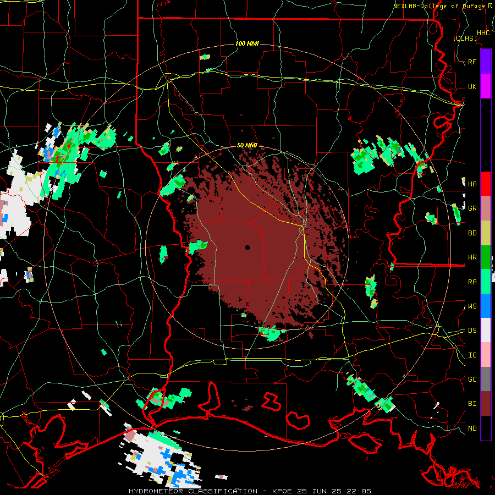
Task: Click the "50 NMI" range ring label
Action: pyautogui.click(x=247, y=145)
